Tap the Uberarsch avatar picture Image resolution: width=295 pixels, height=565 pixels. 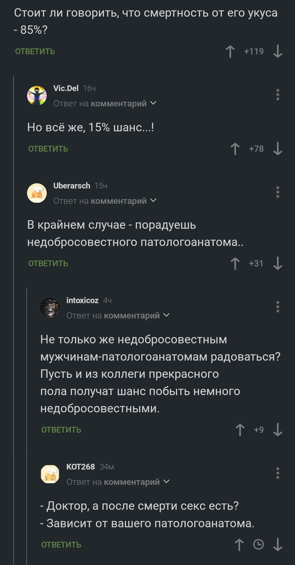[x=37, y=193]
